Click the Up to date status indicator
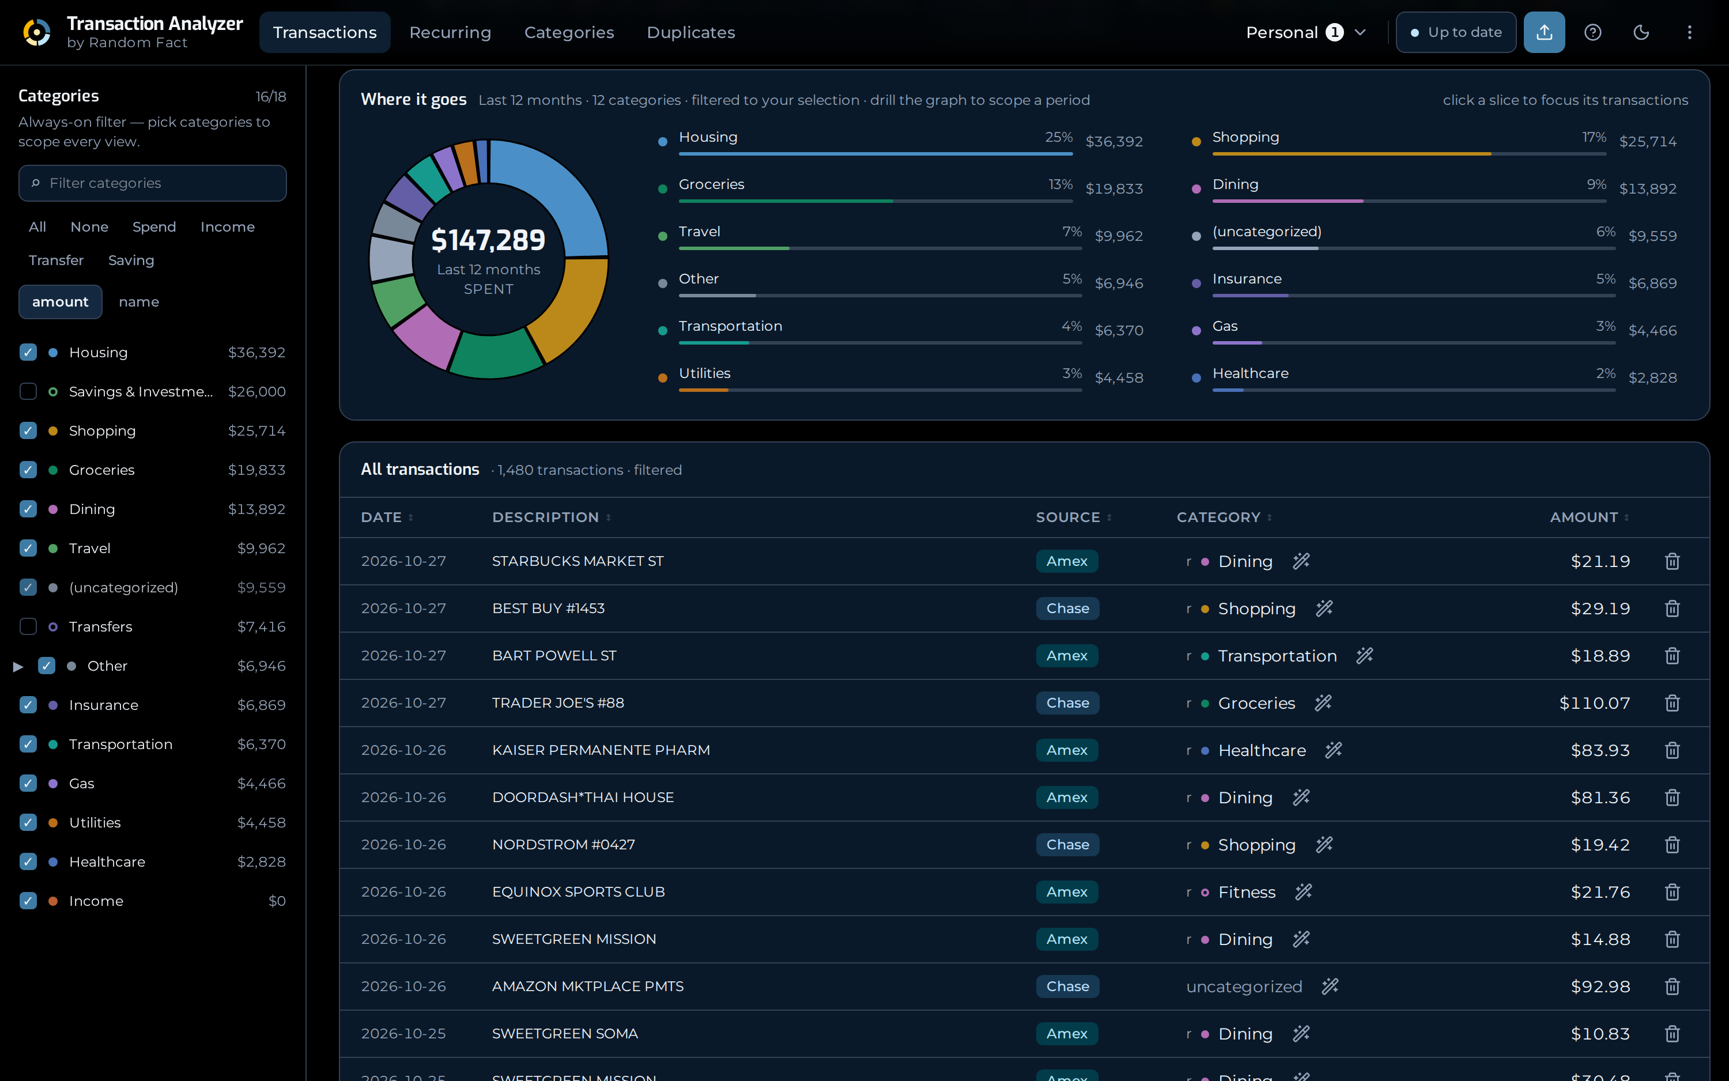This screenshot has width=1729, height=1081. [1455, 32]
